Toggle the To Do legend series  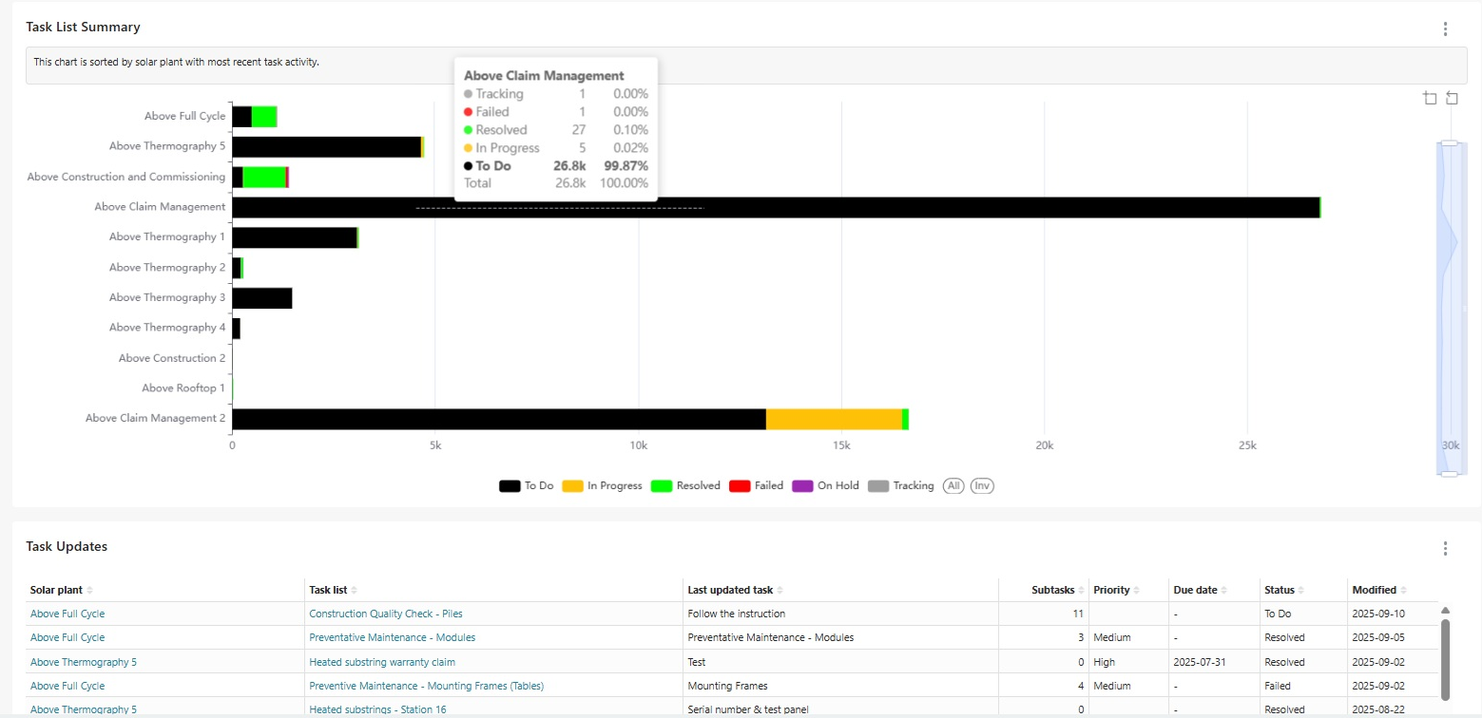click(527, 485)
